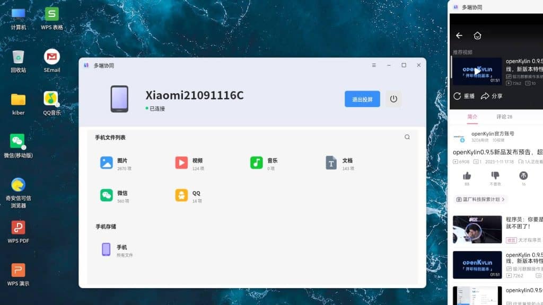
Task: Click the search icon in 手机文件列表
Action: pyautogui.click(x=407, y=137)
